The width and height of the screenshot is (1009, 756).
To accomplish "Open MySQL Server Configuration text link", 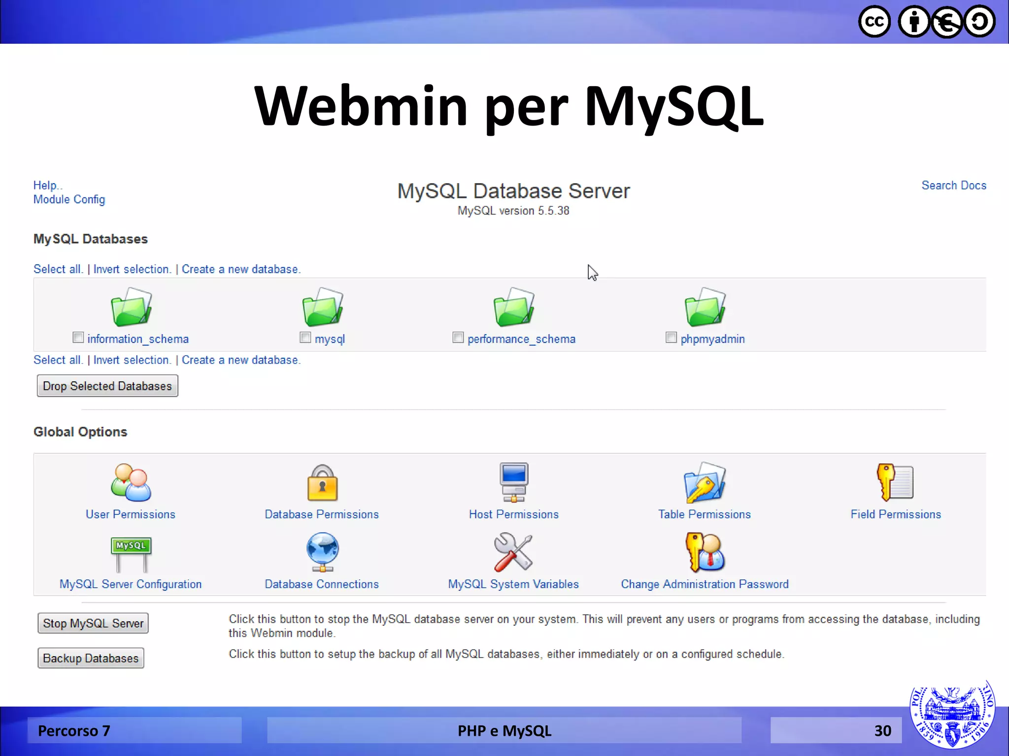I will [131, 584].
